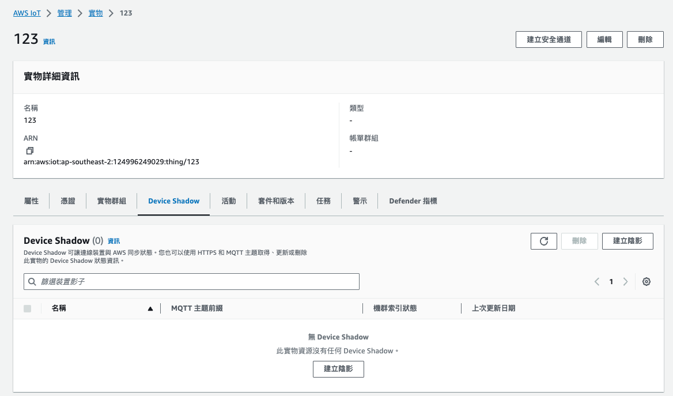
Task: Toggle sorting on the 名稱 column header
Action: tap(59, 308)
